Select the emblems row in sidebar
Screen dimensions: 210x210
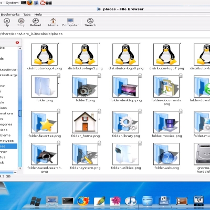pyautogui.click(x=5, y=135)
